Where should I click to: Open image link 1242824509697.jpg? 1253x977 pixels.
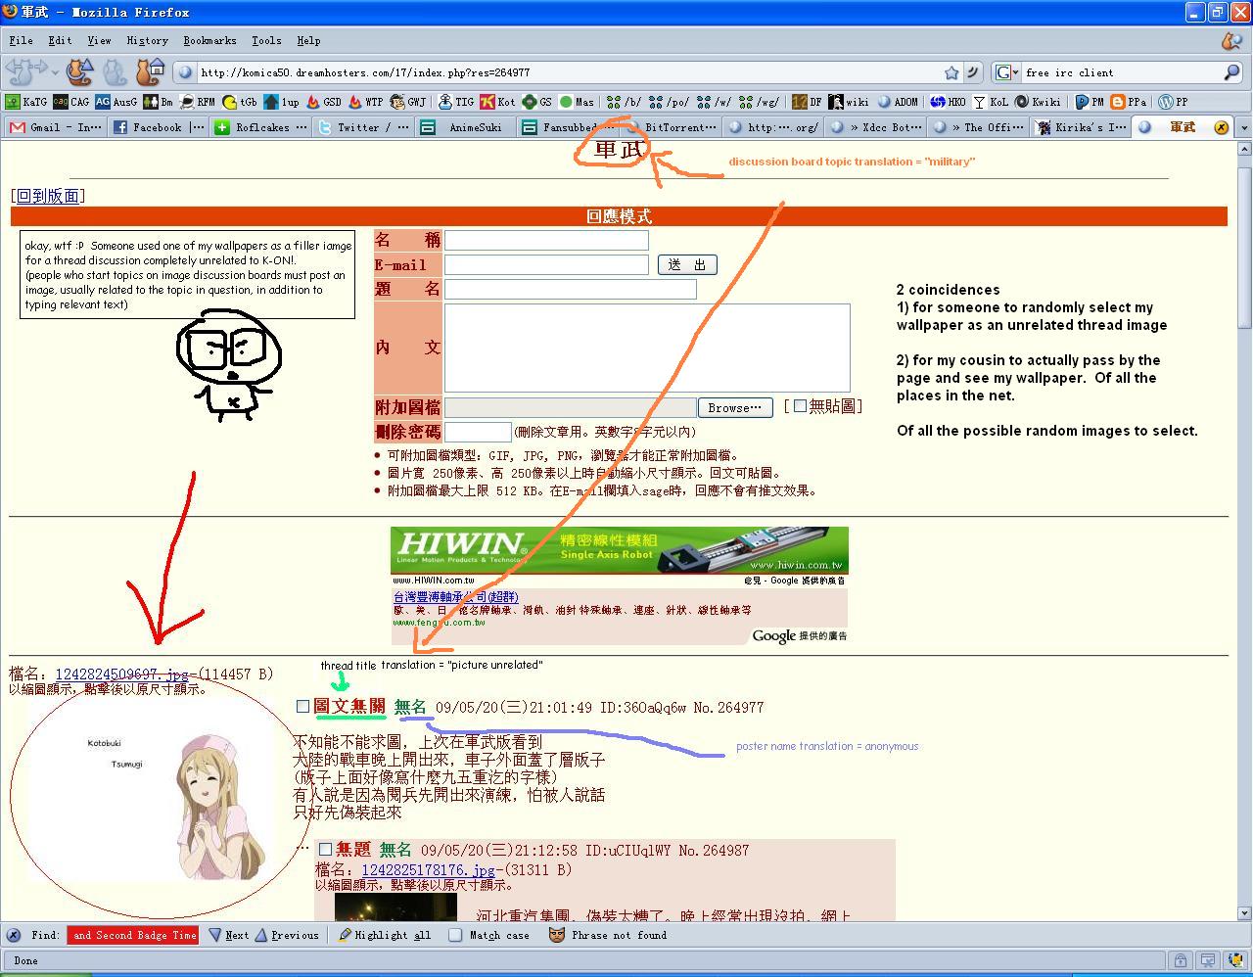tap(121, 674)
